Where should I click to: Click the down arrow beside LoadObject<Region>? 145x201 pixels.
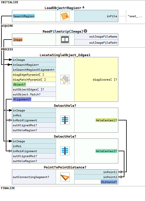pos(83,8)
